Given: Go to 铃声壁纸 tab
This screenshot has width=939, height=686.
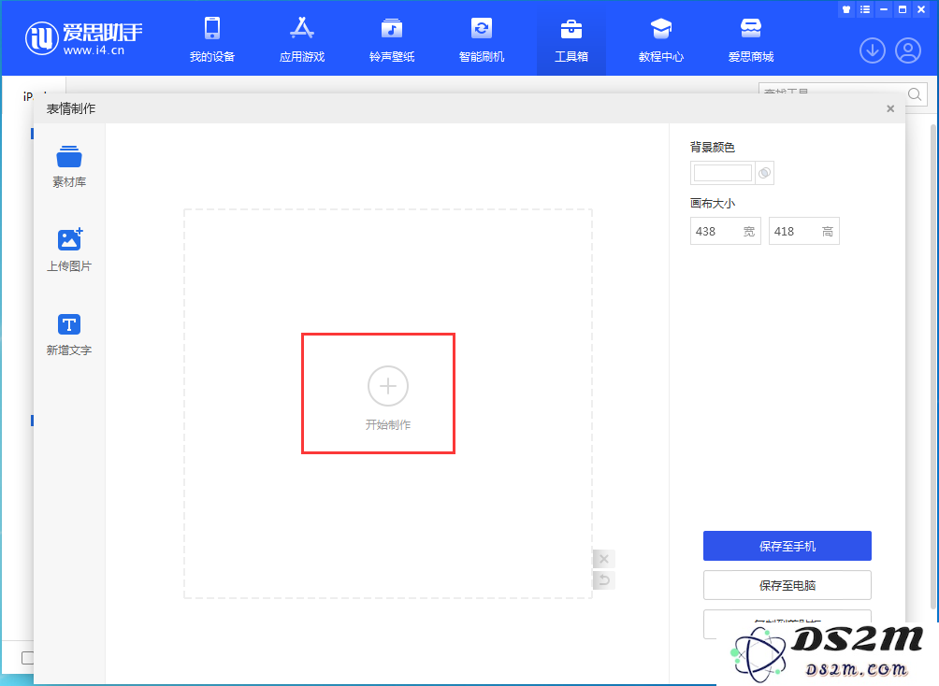Looking at the screenshot, I should coord(392,40).
